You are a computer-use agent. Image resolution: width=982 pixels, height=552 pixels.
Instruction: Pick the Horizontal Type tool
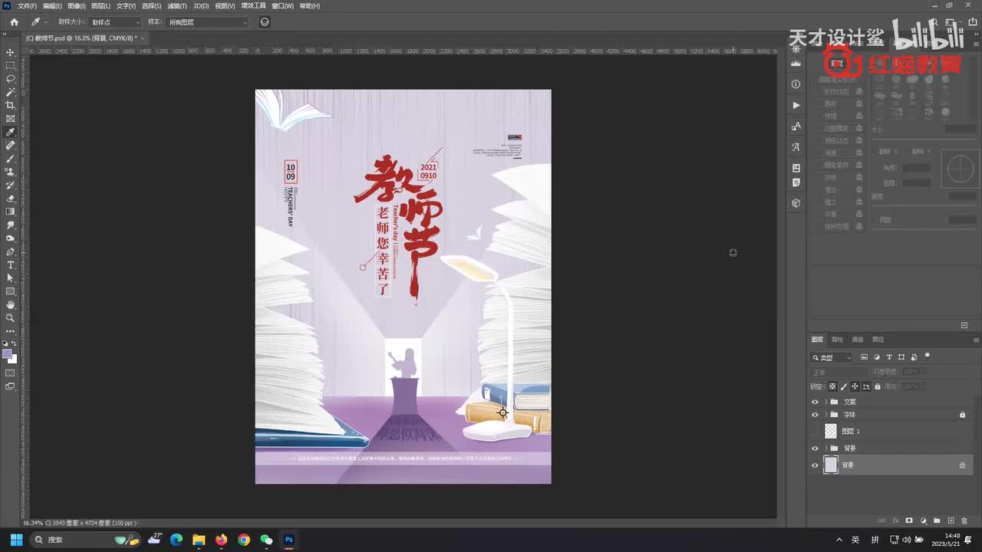pyautogui.click(x=10, y=264)
